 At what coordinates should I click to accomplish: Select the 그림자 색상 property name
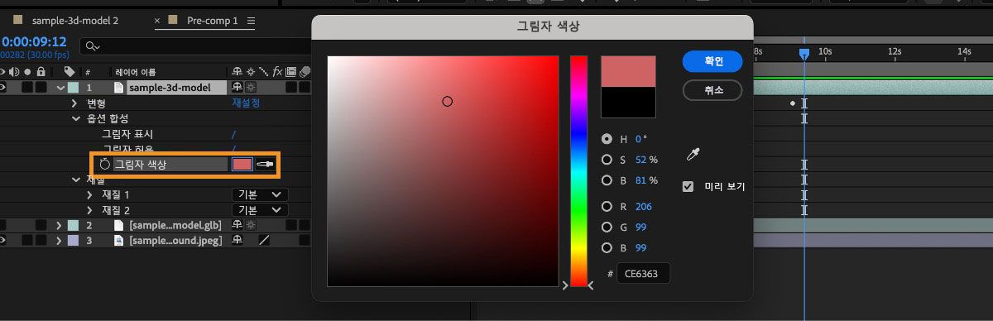[x=141, y=165]
